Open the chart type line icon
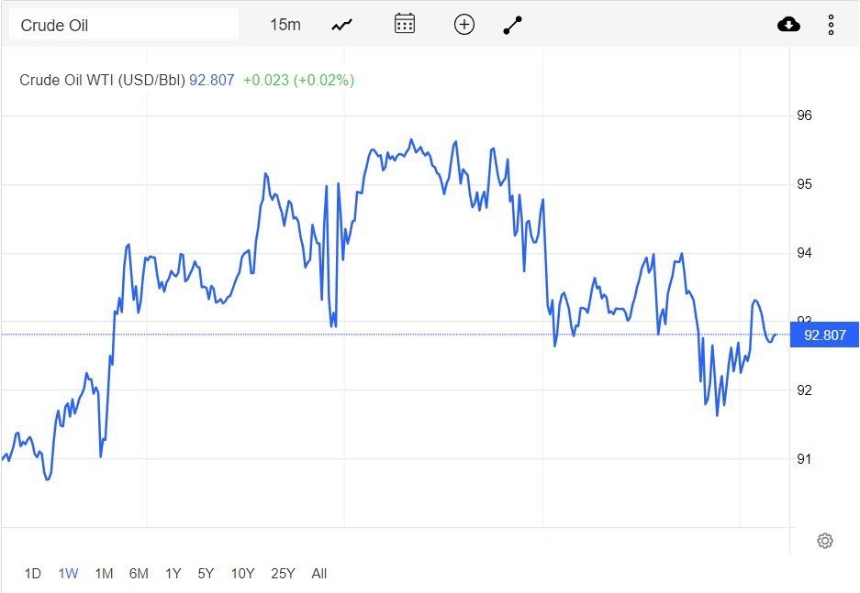860x593 pixels. click(x=342, y=25)
